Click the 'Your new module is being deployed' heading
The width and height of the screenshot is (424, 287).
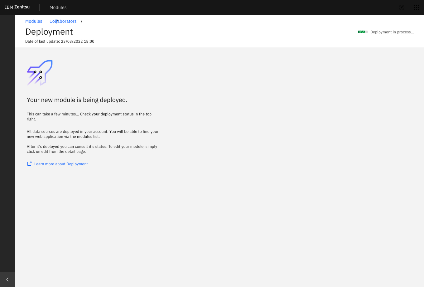click(x=77, y=100)
